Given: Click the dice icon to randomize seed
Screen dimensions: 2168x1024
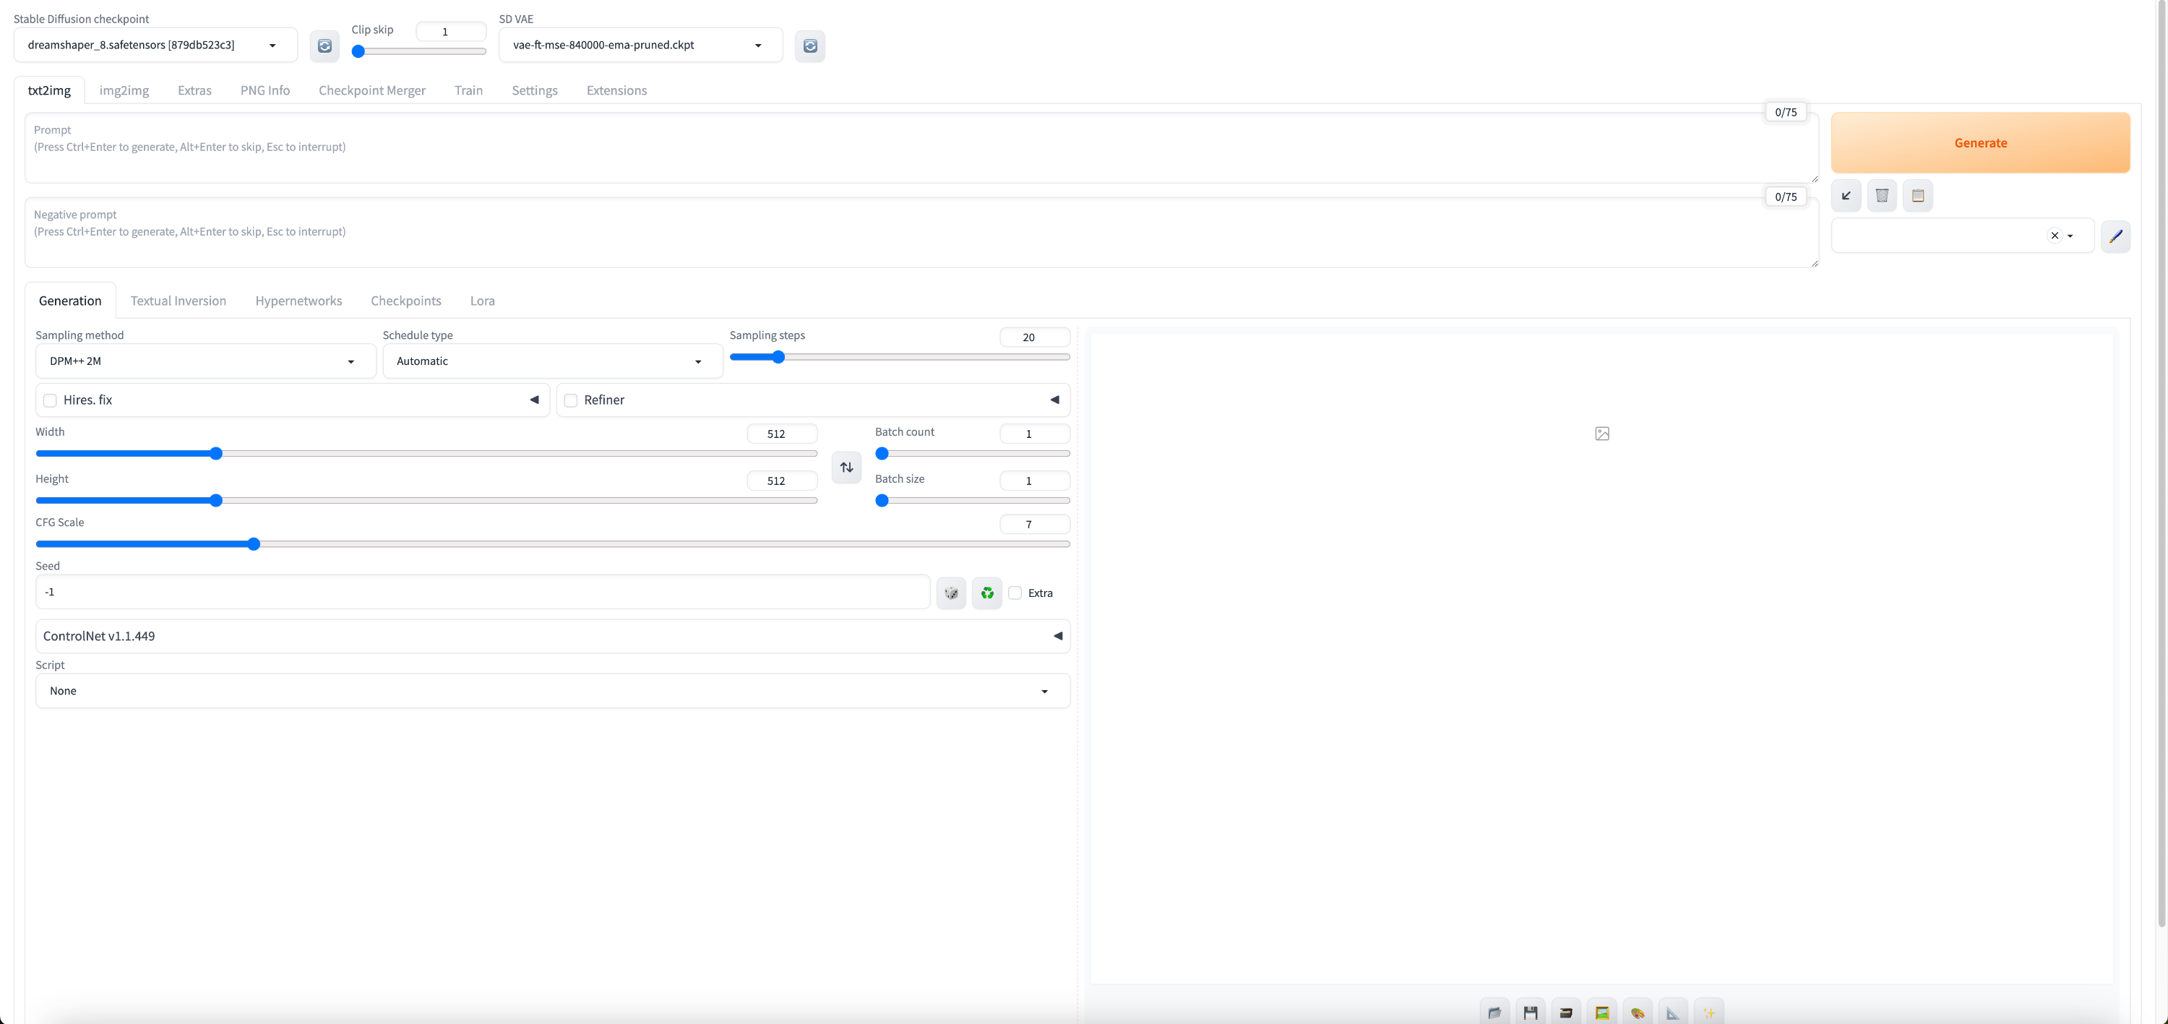Looking at the screenshot, I should [951, 593].
